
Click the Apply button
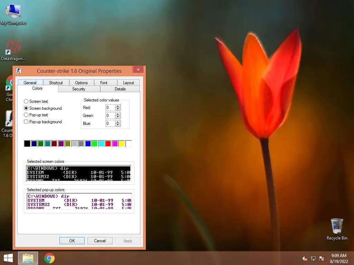pyautogui.click(x=128, y=241)
